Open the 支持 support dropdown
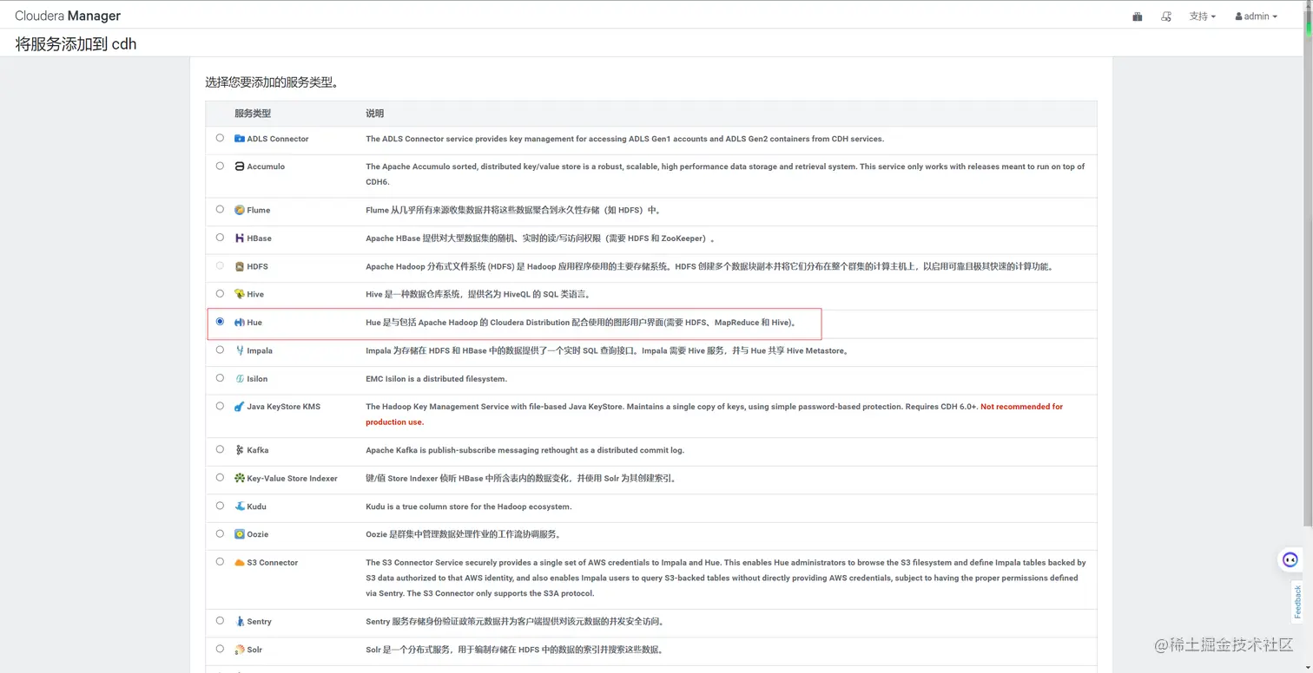 click(1203, 16)
